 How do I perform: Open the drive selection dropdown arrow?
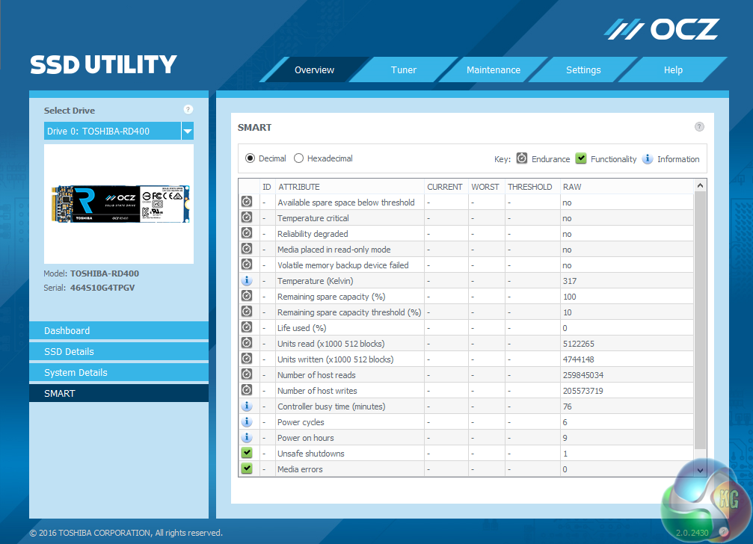188,131
